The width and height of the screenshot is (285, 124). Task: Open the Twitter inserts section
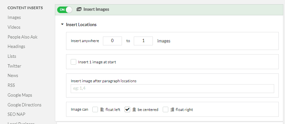(x=14, y=66)
